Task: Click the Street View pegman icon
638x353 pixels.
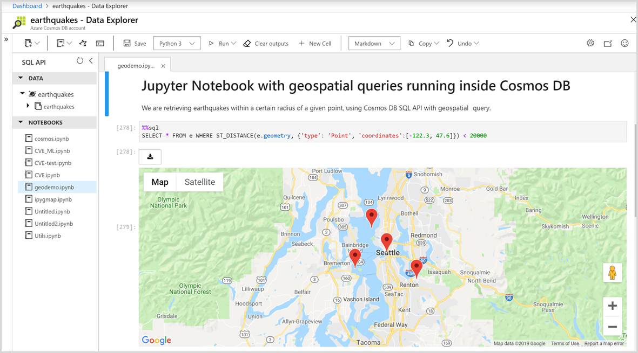Action: 613,273
